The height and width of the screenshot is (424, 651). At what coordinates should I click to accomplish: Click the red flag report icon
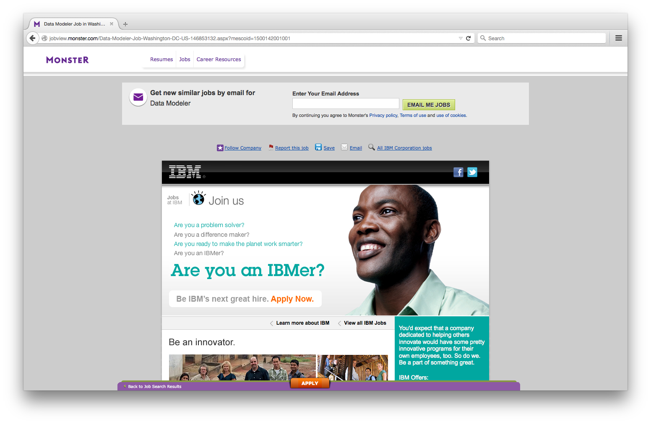(271, 147)
